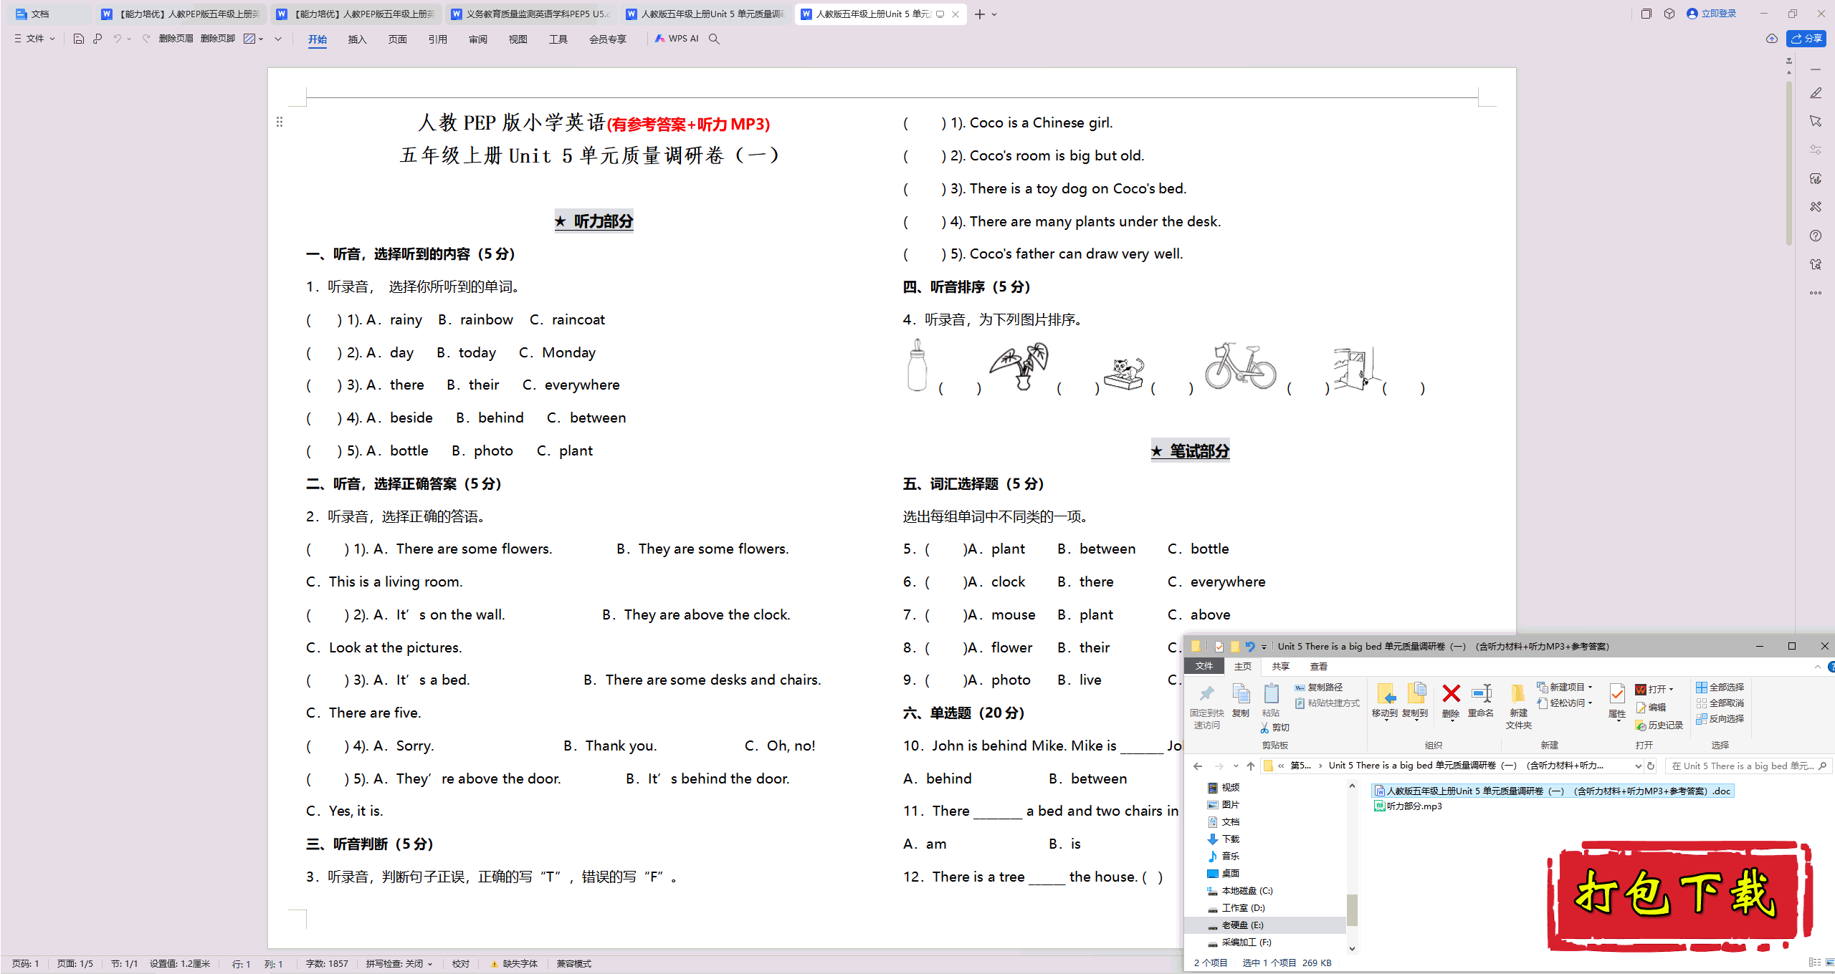Click Explorer navigation pane scrollbar thumb
The height and width of the screenshot is (974, 1835).
click(x=1352, y=910)
